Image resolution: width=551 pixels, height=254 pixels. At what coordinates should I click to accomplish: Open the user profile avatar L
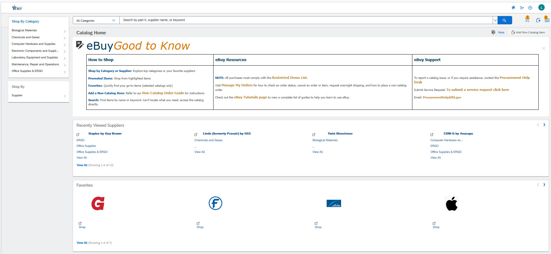[x=541, y=8]
